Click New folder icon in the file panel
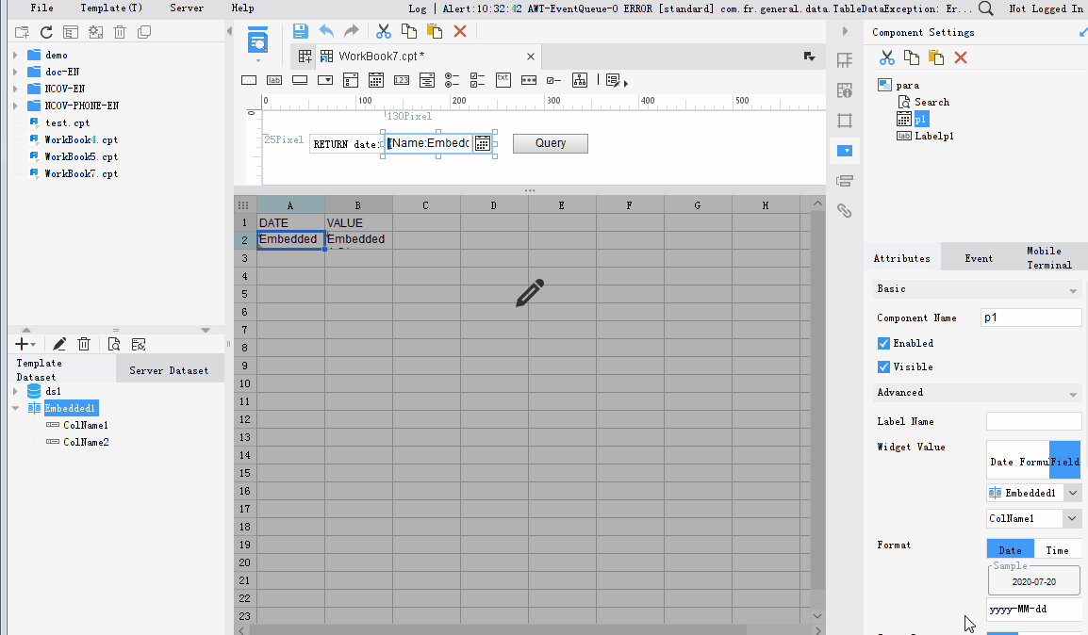Image resolution: width=1088 pixels, height=635 pixels. click(22, 33)
